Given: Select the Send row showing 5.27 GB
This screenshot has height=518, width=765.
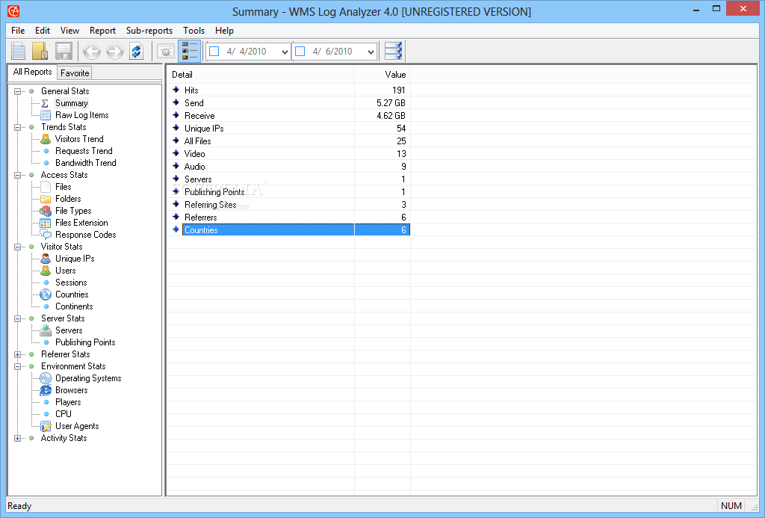Looking at the screenshot, I should 289,103.
